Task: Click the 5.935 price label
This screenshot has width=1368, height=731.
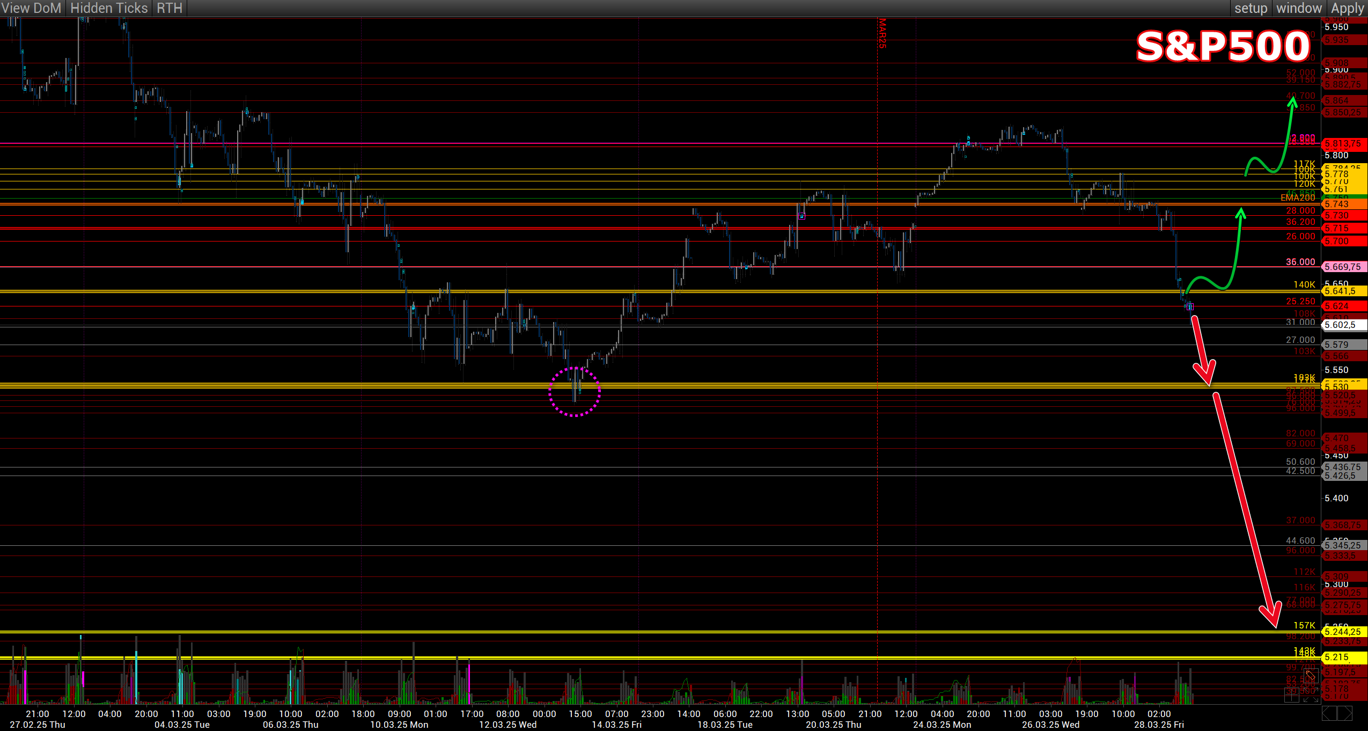Action: [1344, 40]
